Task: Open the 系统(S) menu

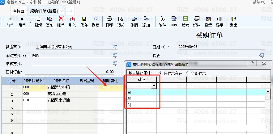Action: click(x=258, y=2)
